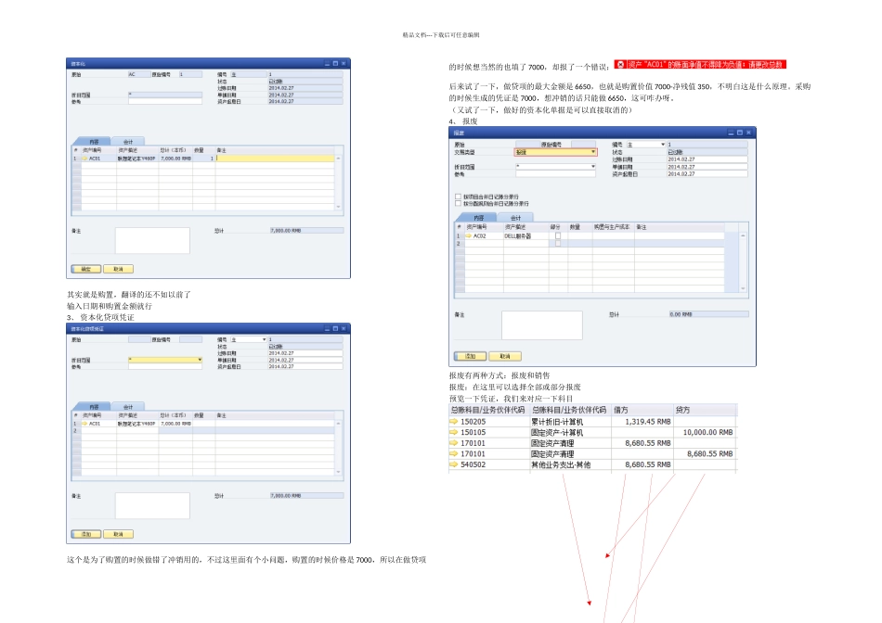Click the error icon in the red message bar
882x623 pixels.
pos(620,65)
